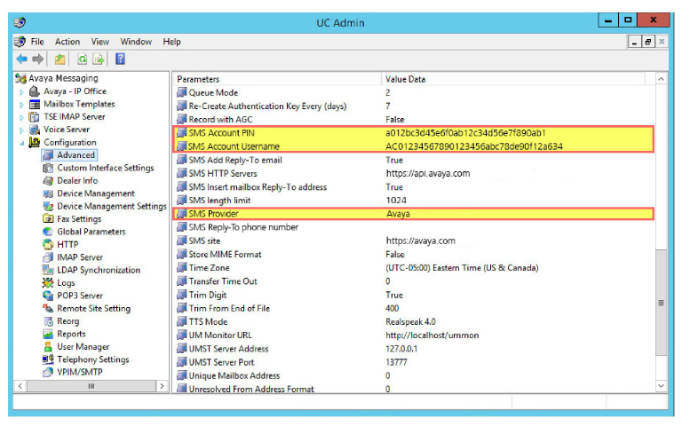Click the Logs icon in tree

coord(48,283)
